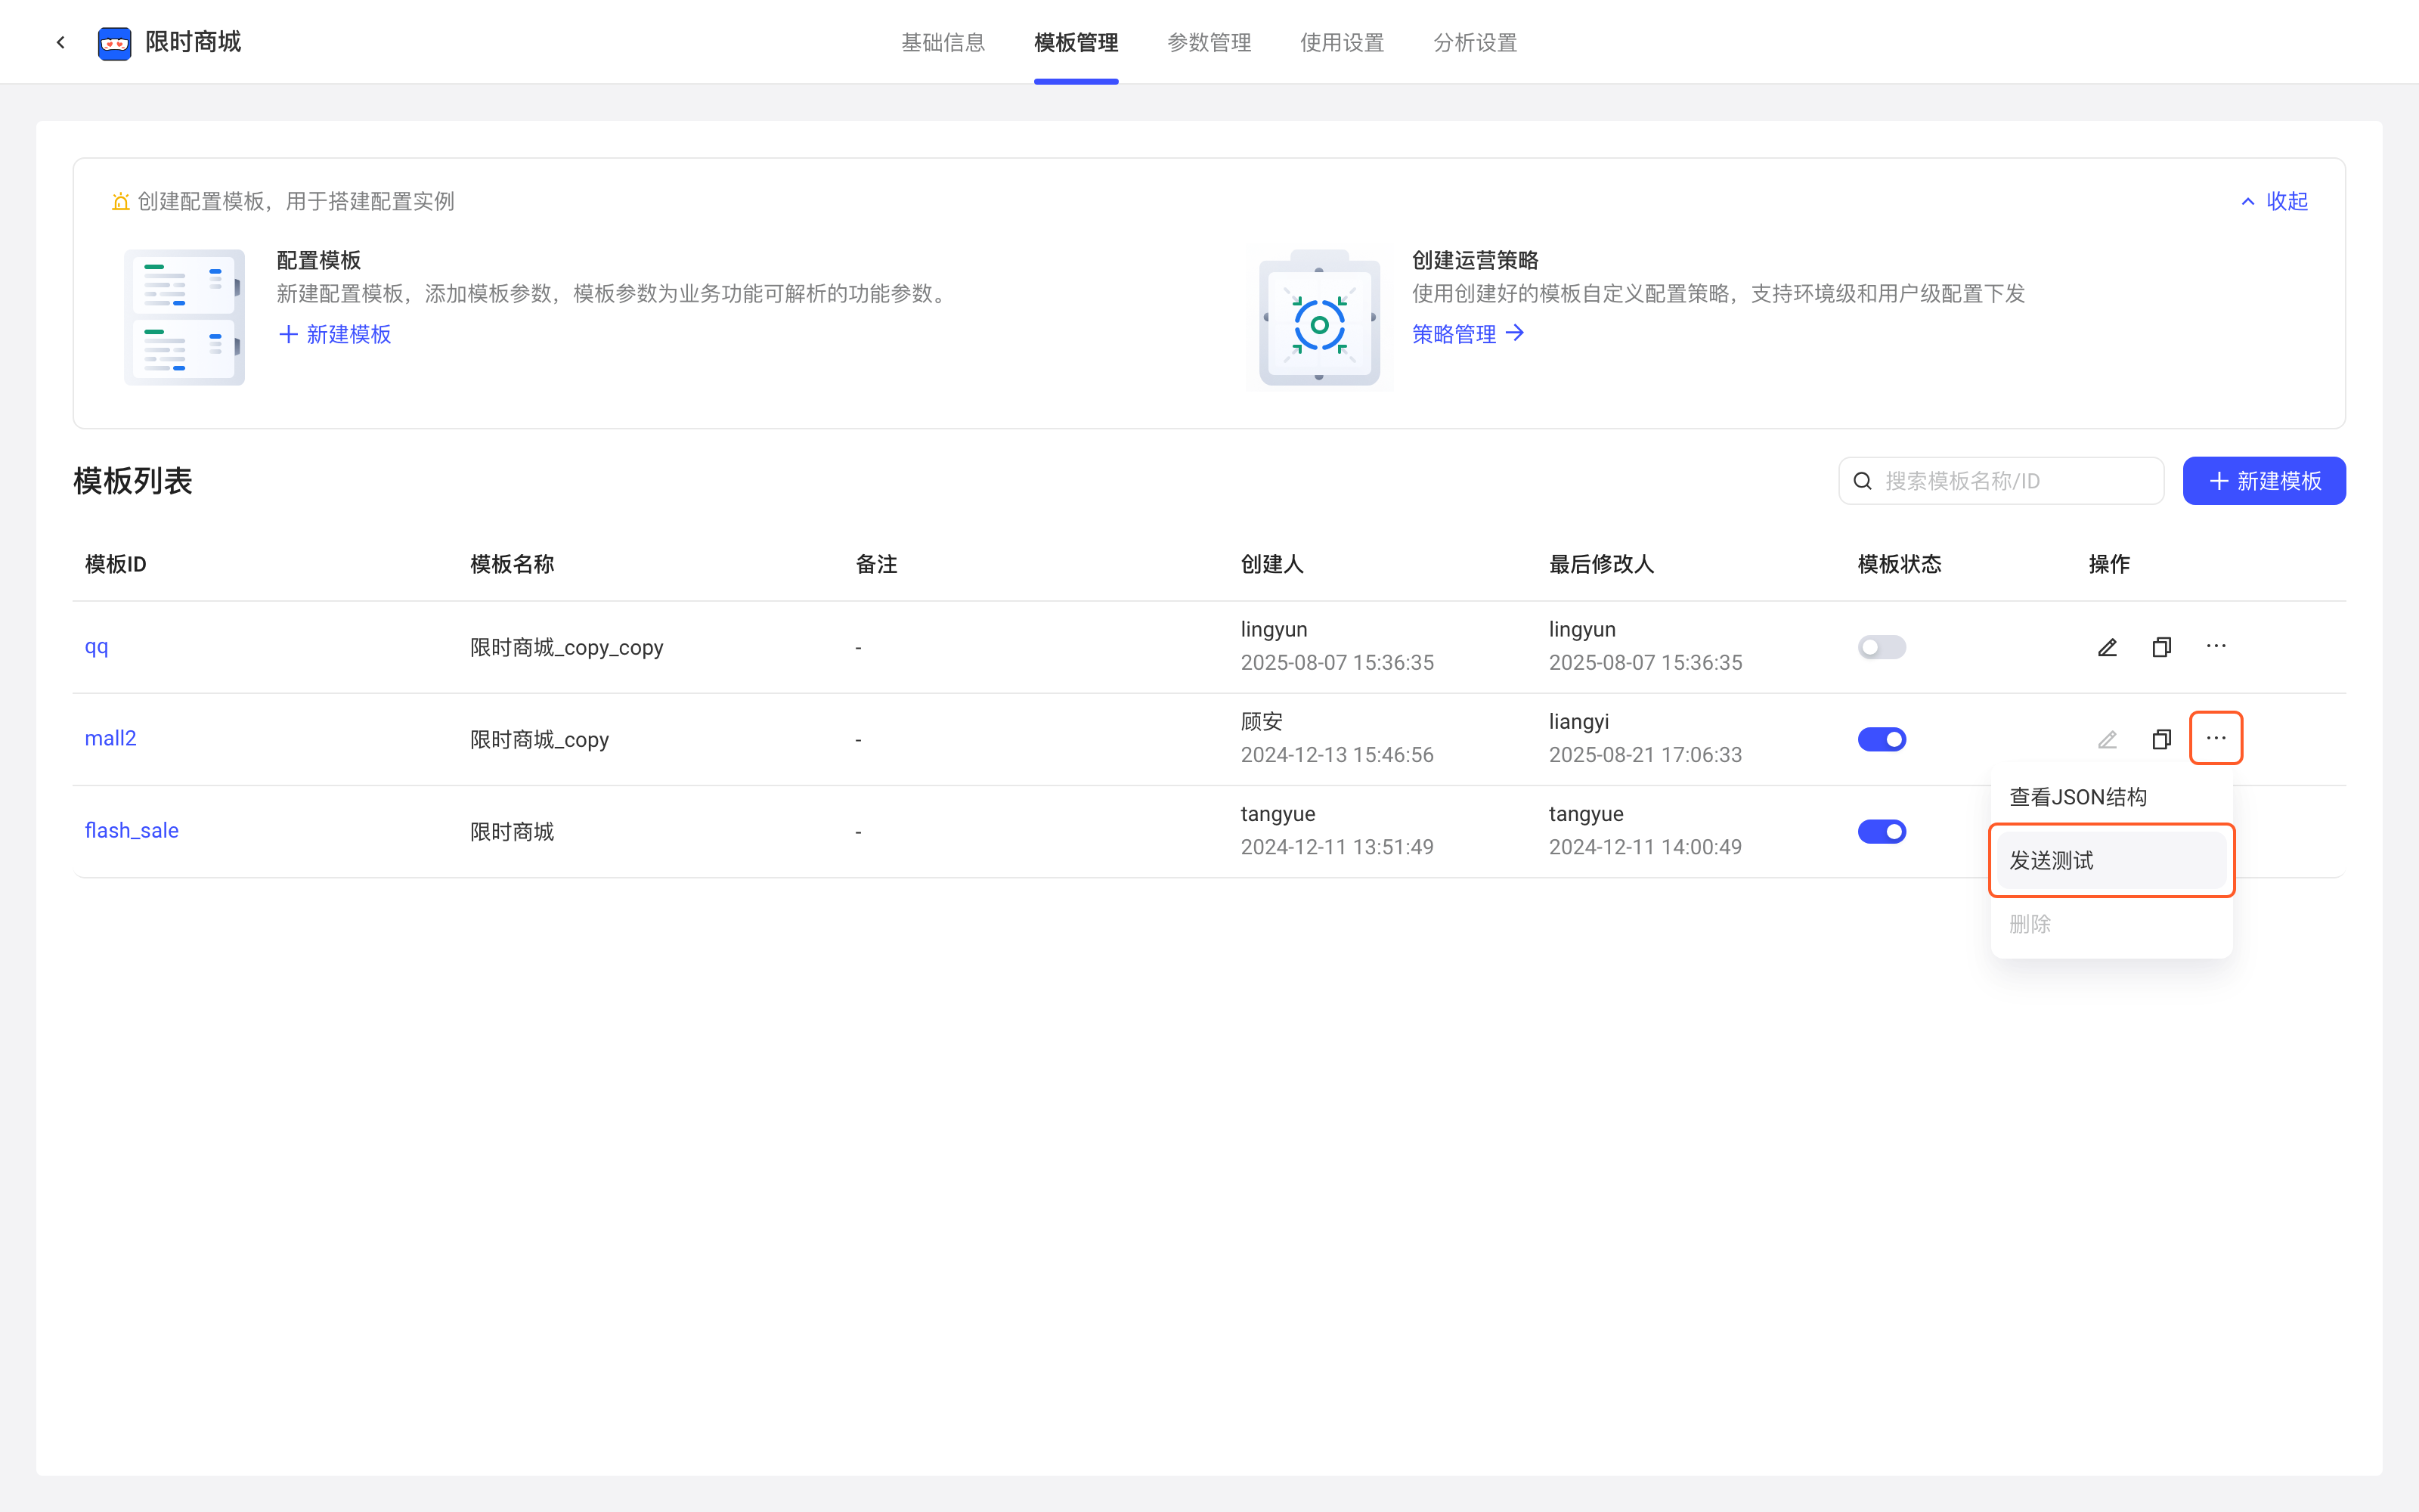Open the mall2 template ID link
This screenshot has width=2419, height=1512.
pyautogui.click(x=110, y=738)
